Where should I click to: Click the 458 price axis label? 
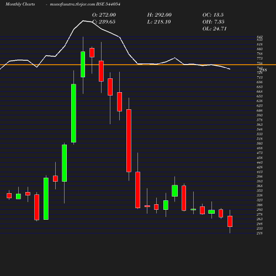(259, 158)
